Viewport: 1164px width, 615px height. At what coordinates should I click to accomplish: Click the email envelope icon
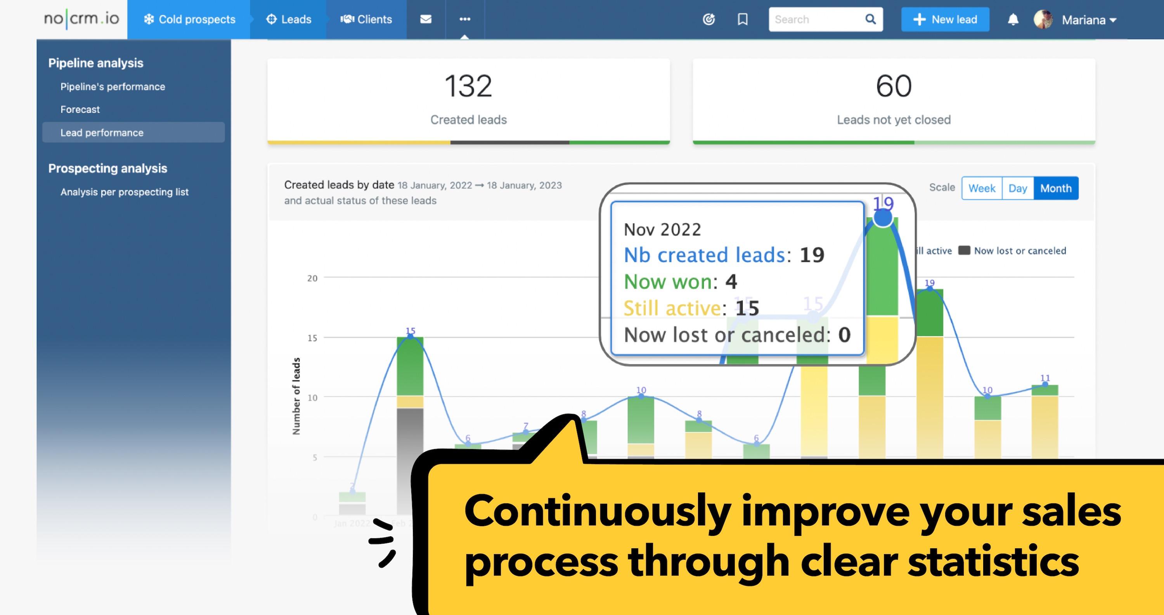pyautogui.click(x=426, y=19)
